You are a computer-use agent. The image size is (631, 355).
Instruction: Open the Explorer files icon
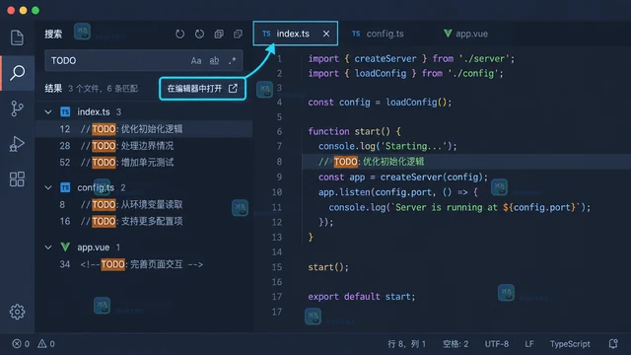(x=17, y=37)
